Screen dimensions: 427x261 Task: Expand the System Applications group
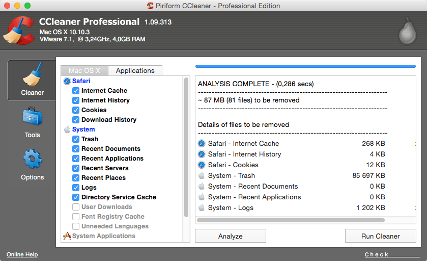point(103,236)
